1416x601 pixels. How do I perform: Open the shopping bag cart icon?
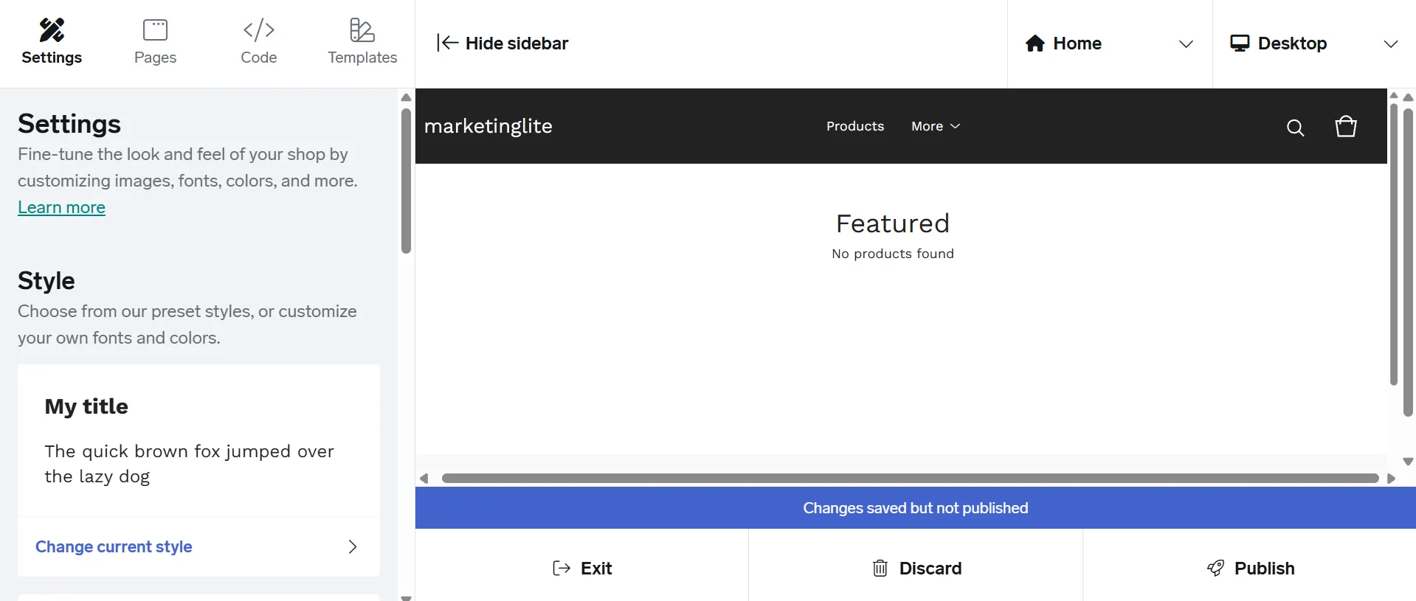1346,127
